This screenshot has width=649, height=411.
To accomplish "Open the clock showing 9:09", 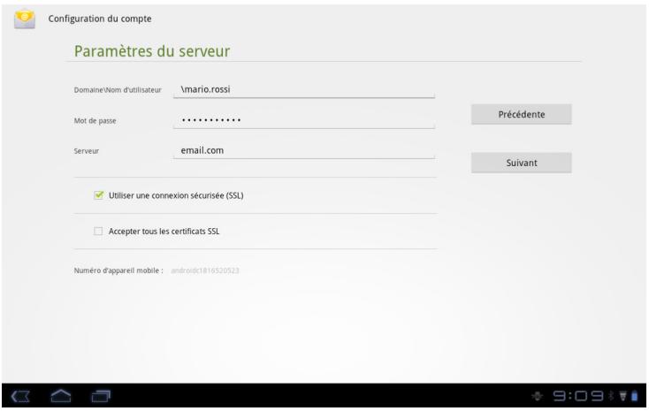I will [577, 396].
